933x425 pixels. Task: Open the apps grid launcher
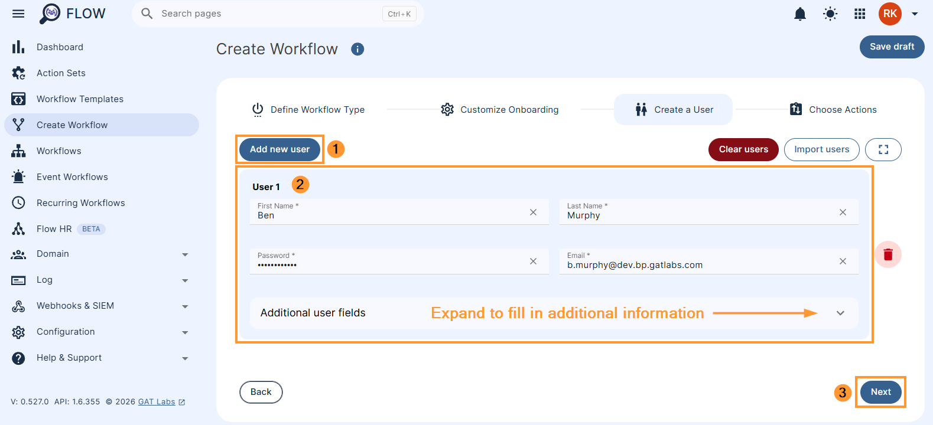coord(860,14)
